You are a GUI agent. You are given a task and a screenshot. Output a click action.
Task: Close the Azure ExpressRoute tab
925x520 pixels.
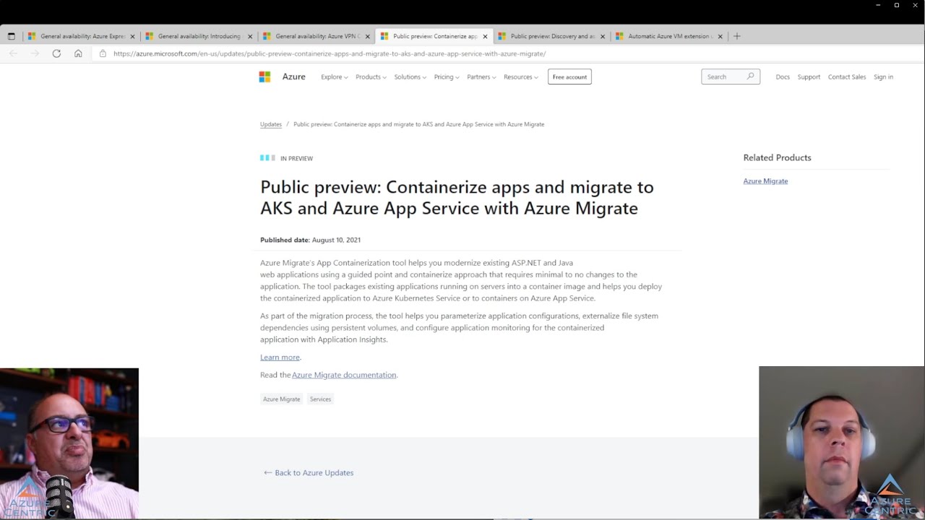[132, 36]
